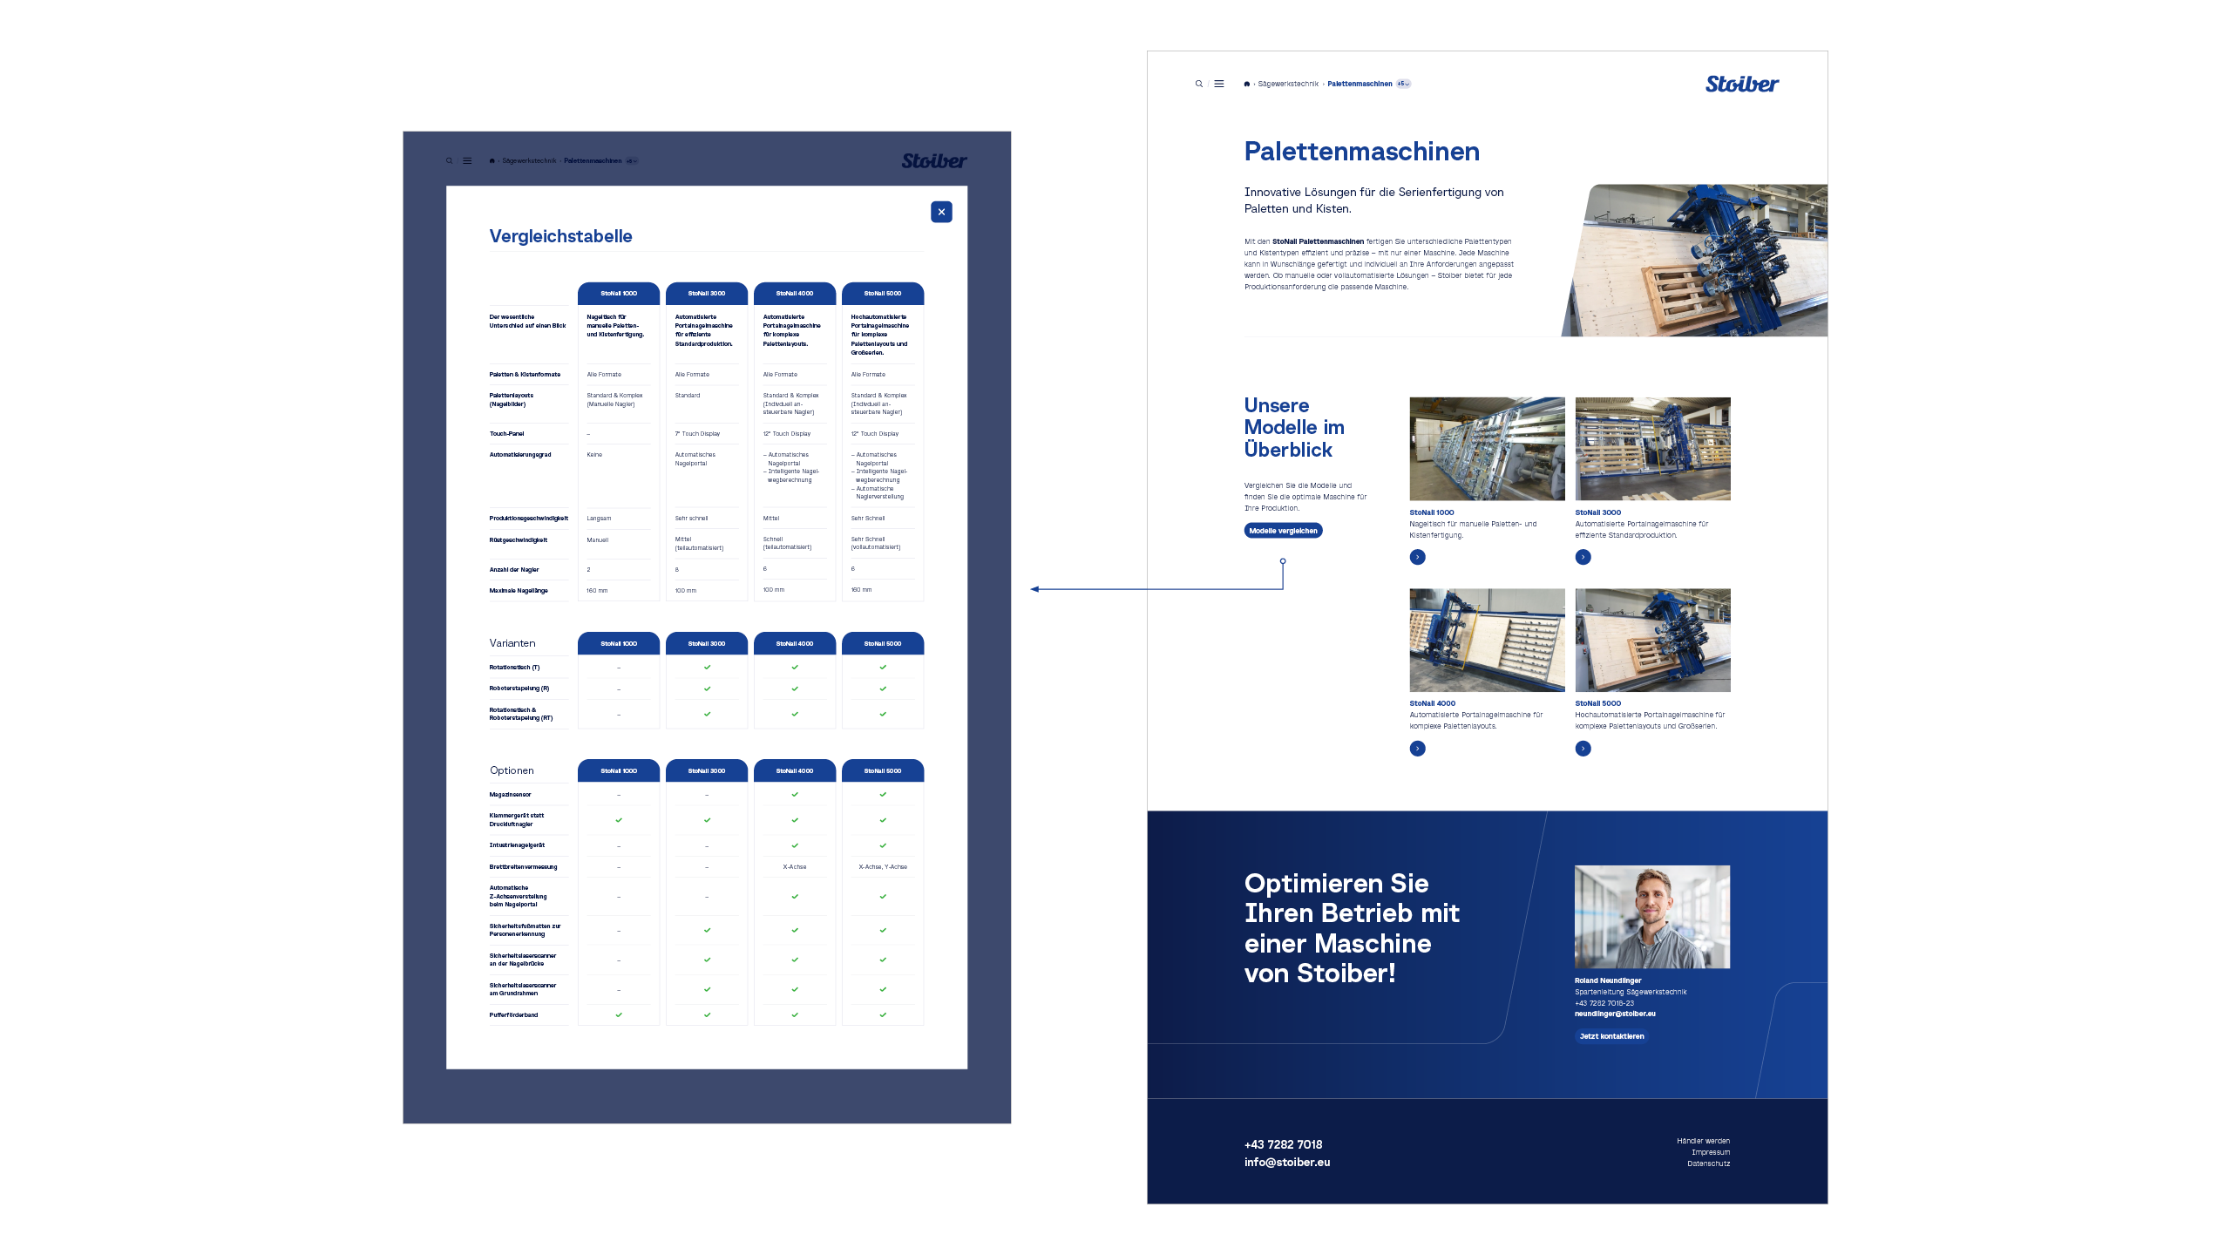Click the Stoiber logo on the Palettenmaschinen page

(x=1742, y=85)
